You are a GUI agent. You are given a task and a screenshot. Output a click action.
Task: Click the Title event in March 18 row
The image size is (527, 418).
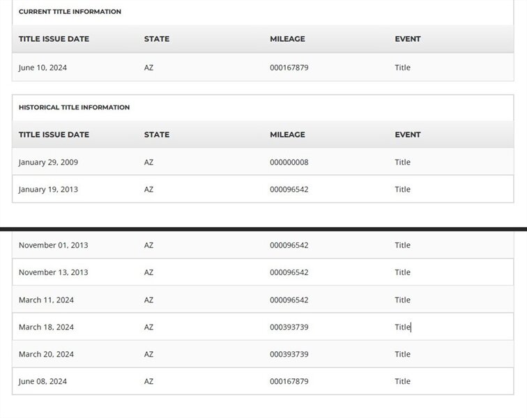(x=402, y=327)
